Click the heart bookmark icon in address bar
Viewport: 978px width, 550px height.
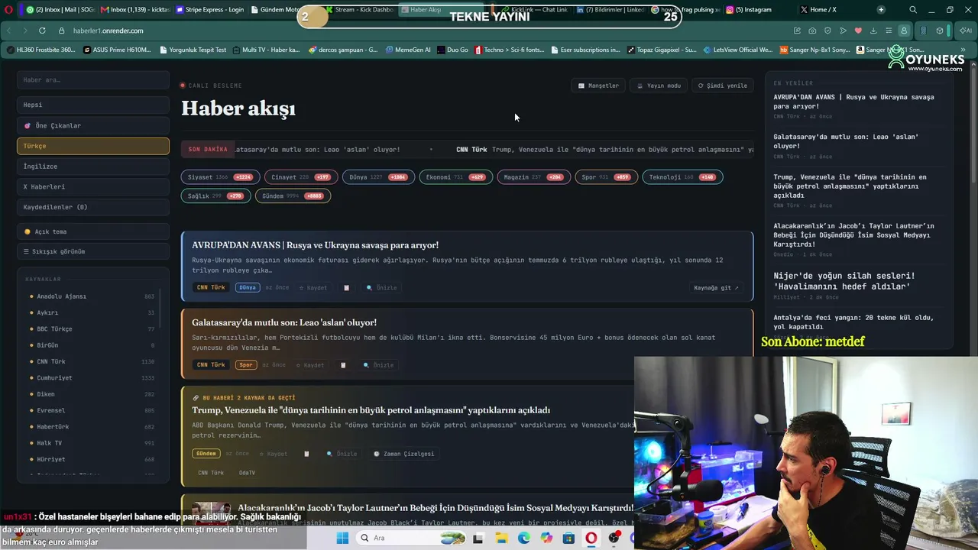tap(858, 31)
